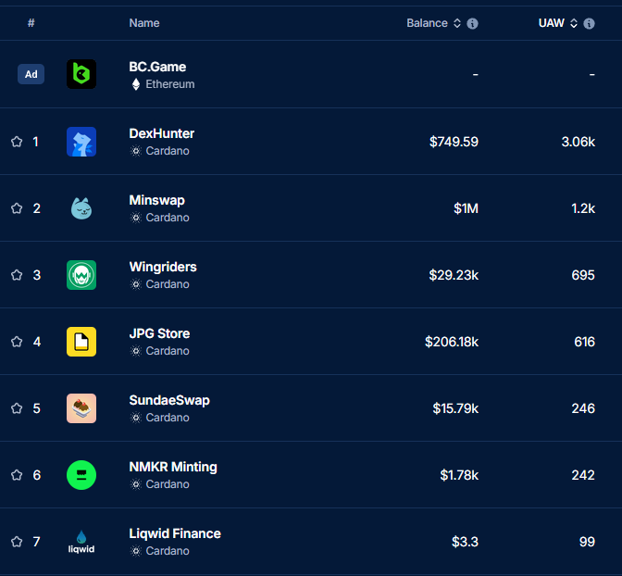Viewport: 622px width, 576px height.
Task: Click the UAW column header text
Action: [x=552, y=23]
